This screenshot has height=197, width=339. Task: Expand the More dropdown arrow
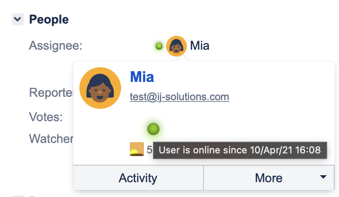pos(323,177)
